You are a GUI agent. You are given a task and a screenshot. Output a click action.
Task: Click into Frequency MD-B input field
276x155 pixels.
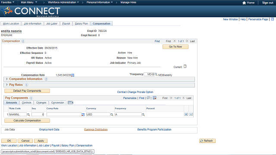(x=149, y=74)
